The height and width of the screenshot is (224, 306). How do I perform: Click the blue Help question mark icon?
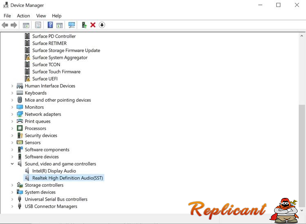coord(50,25)
